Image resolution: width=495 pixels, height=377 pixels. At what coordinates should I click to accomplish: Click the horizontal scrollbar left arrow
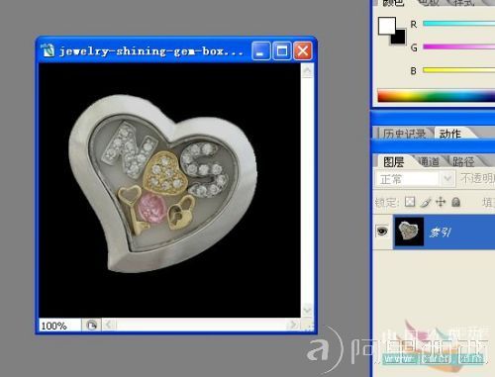point(109,325)
